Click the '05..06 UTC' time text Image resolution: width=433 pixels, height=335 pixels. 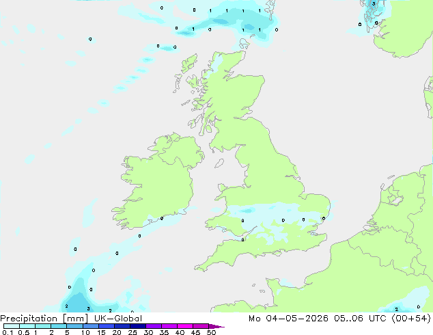pos(361,319)
